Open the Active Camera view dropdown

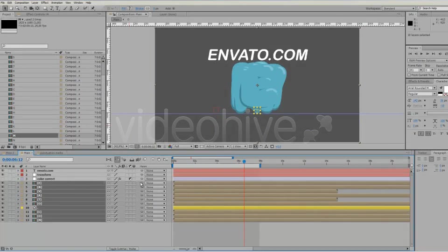[217, 147]
